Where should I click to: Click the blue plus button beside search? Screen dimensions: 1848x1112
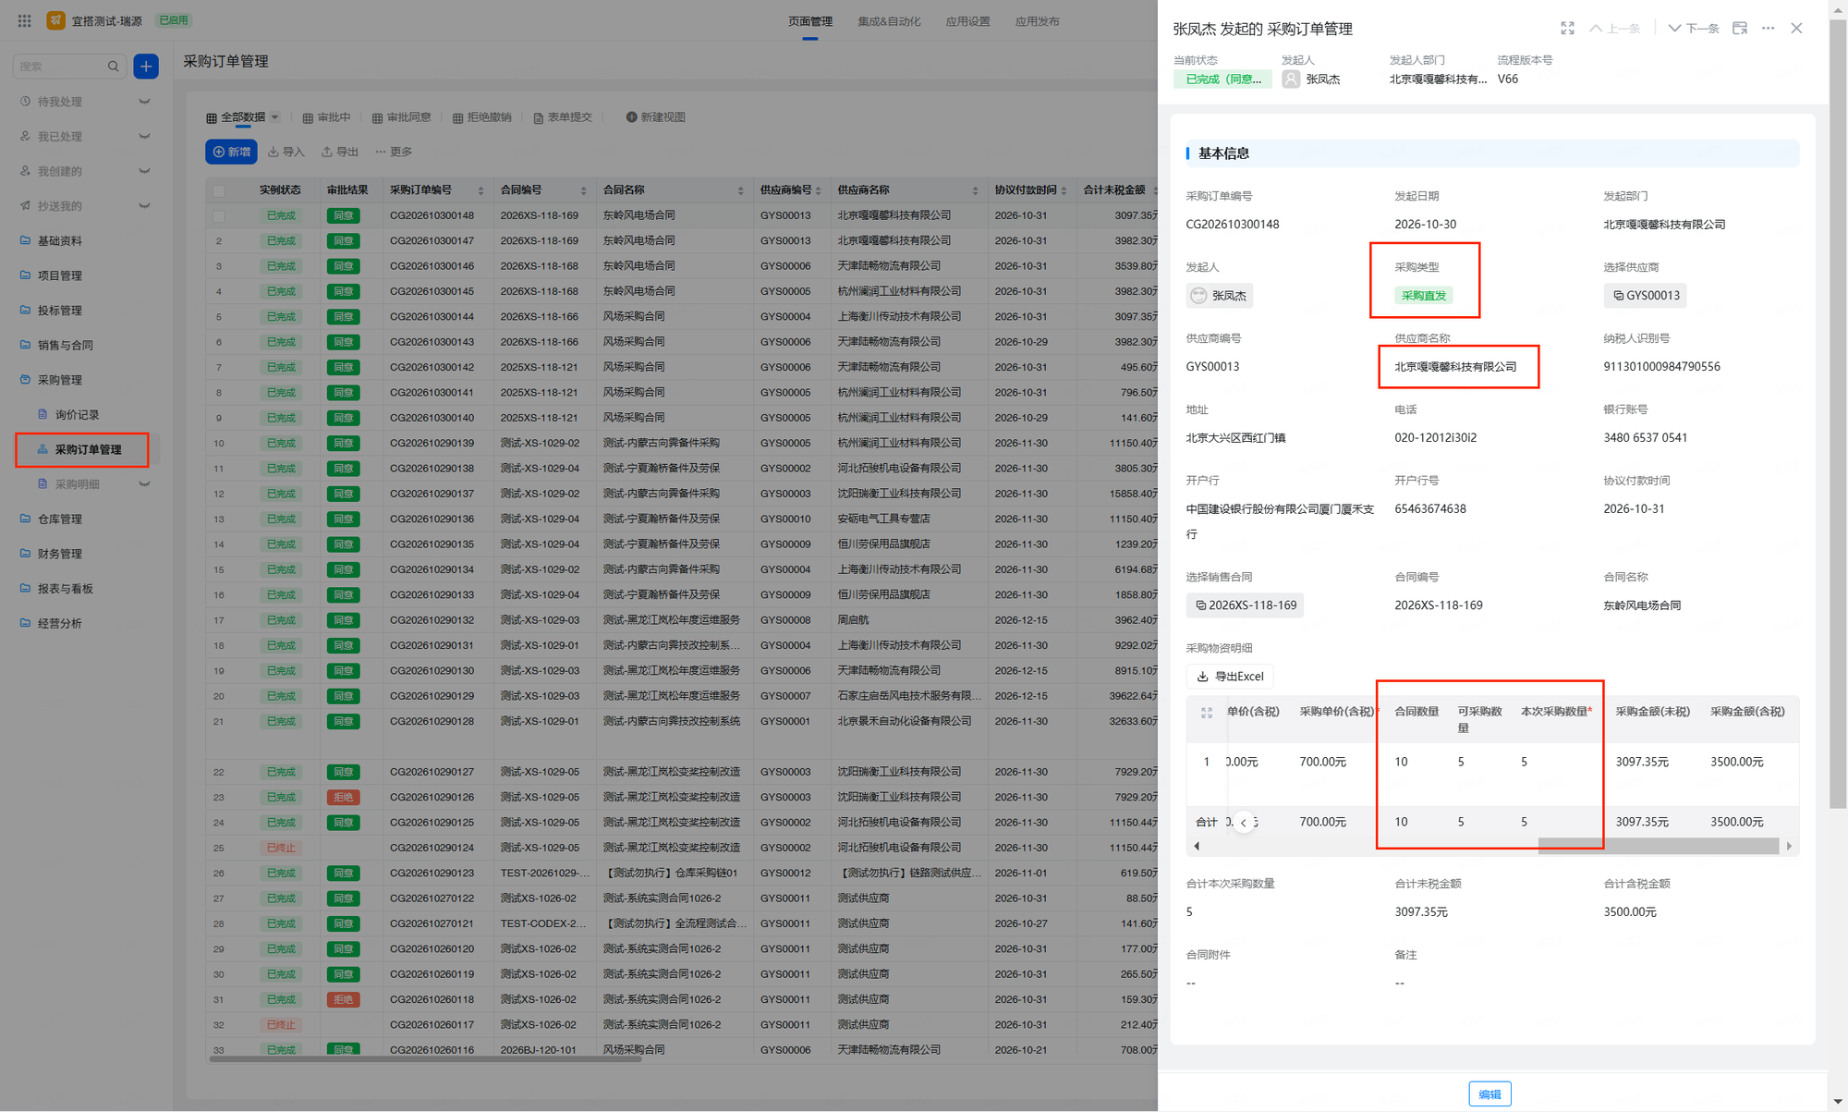coord(146,67)
